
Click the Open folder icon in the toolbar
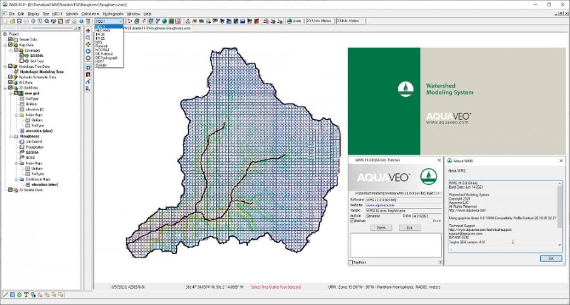point(12,21)
